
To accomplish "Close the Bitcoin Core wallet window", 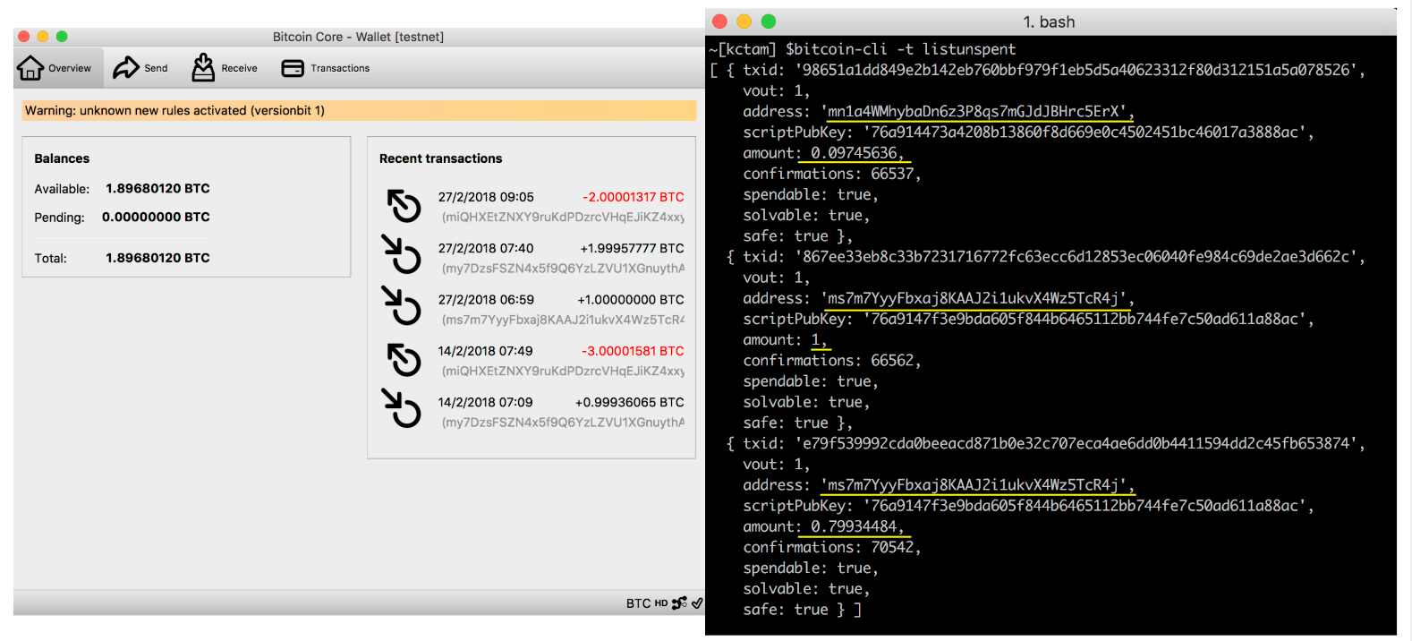I will click(24, 37).
